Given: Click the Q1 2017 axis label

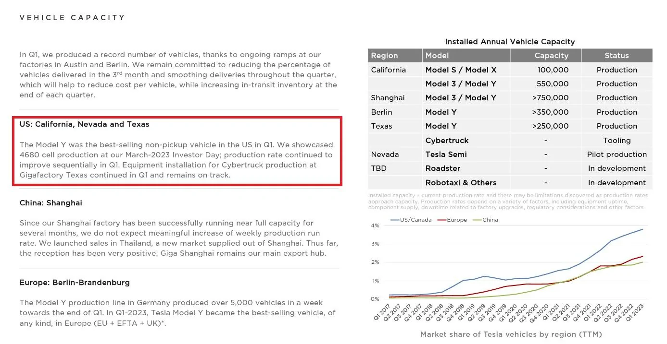Looking at the screenshot, I should (382, 312).
